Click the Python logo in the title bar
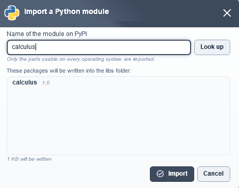Viewport: 239px width, 188px height. coord(12,13)
